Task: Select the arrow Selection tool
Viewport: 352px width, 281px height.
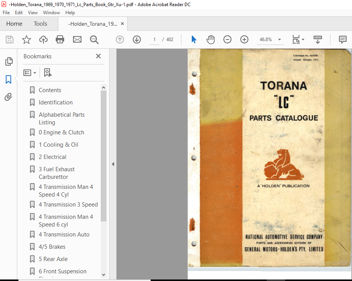Action: tap(194, 40)
